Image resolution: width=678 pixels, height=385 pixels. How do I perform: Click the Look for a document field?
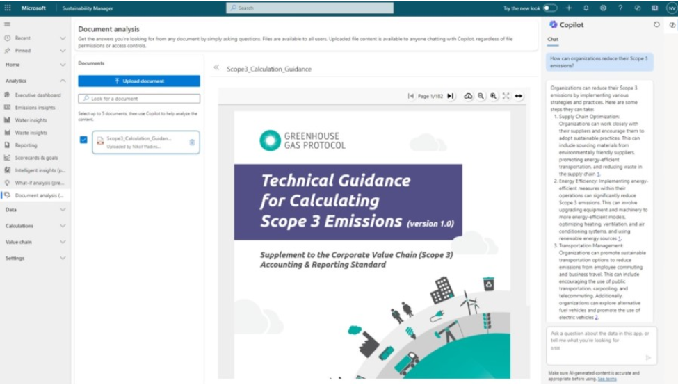point(139,99)
